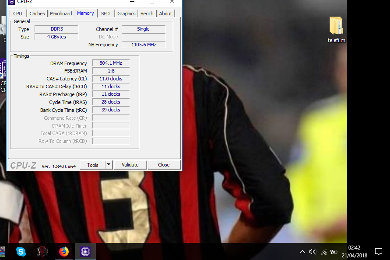Click the tRAS 28 clocks field
390x260 pixels.
111,102
